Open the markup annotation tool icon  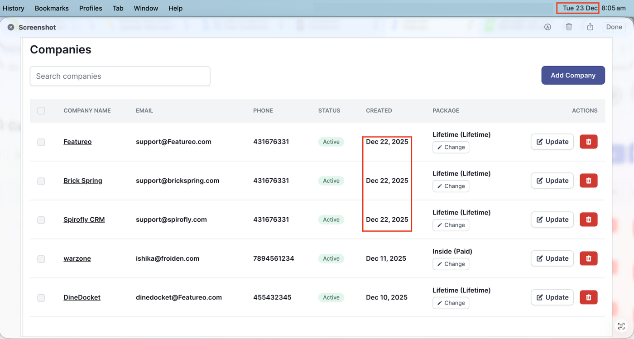tap(548, 27)
